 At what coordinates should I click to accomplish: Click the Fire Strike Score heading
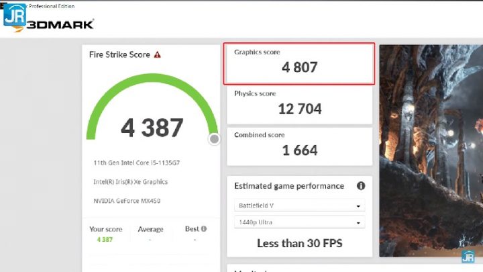pos(119,55)
